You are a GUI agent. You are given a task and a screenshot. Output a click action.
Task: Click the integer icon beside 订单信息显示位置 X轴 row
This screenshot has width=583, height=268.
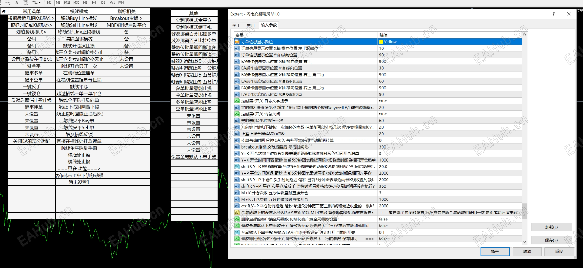pyautogui.click(x=237, y=48)
